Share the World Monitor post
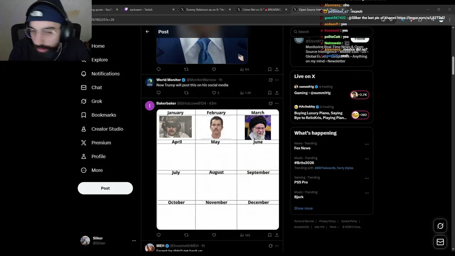Viewport: 455px width, 256px height. (277, 93)
